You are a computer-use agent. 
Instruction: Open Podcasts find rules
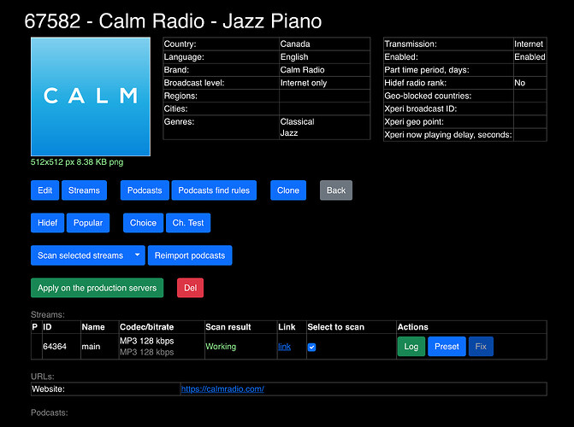click(x=214, y=190)
